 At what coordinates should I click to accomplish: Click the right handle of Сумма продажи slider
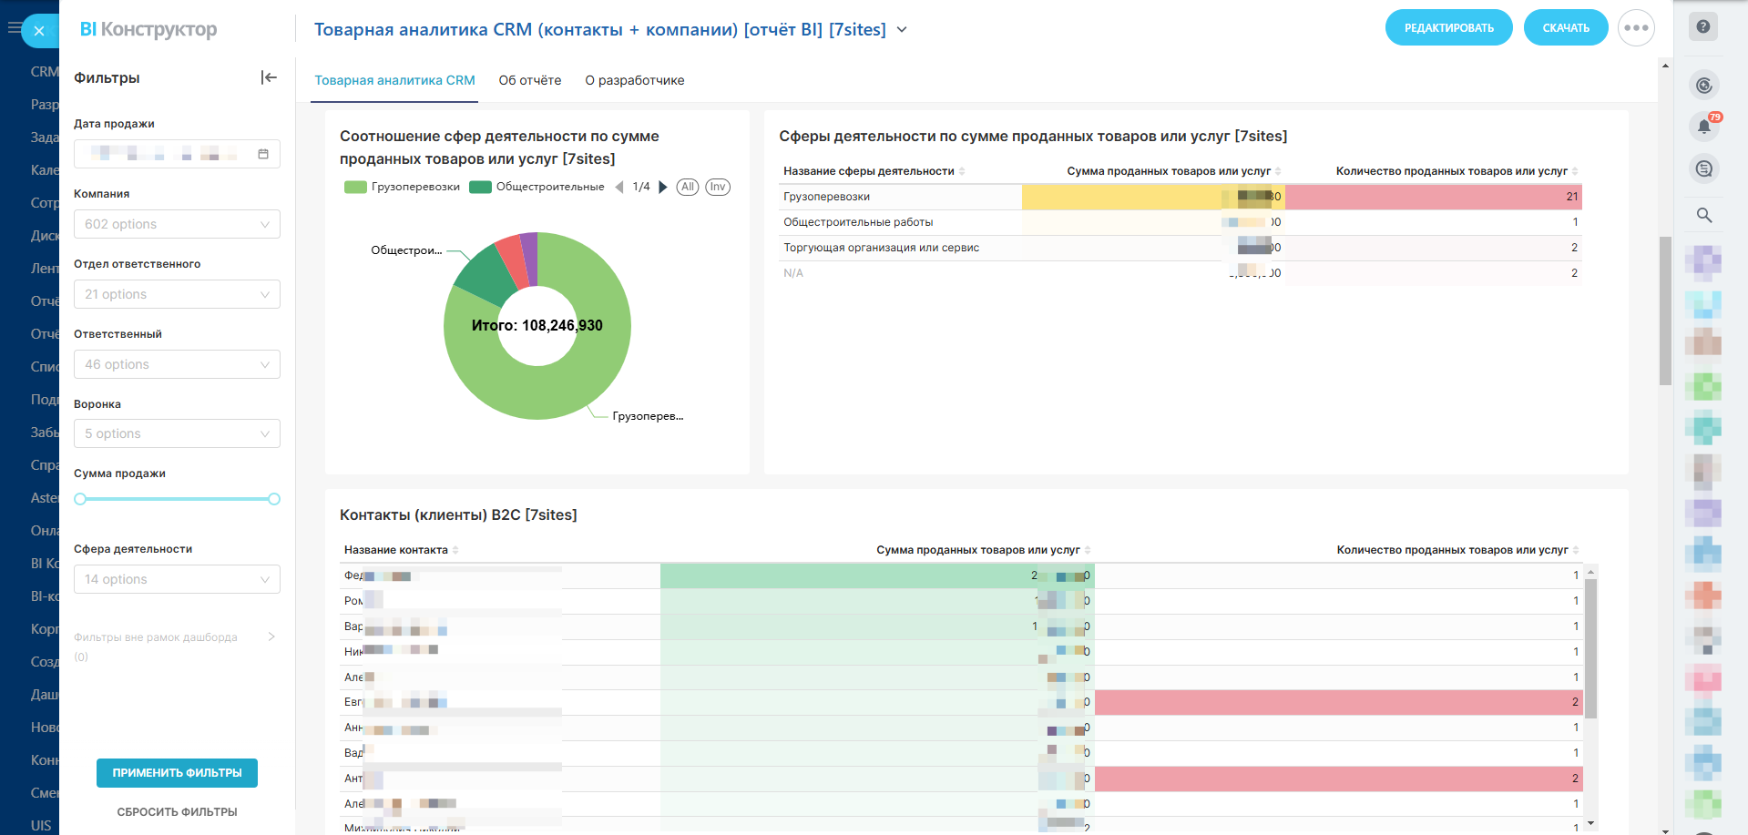(274, 499)
